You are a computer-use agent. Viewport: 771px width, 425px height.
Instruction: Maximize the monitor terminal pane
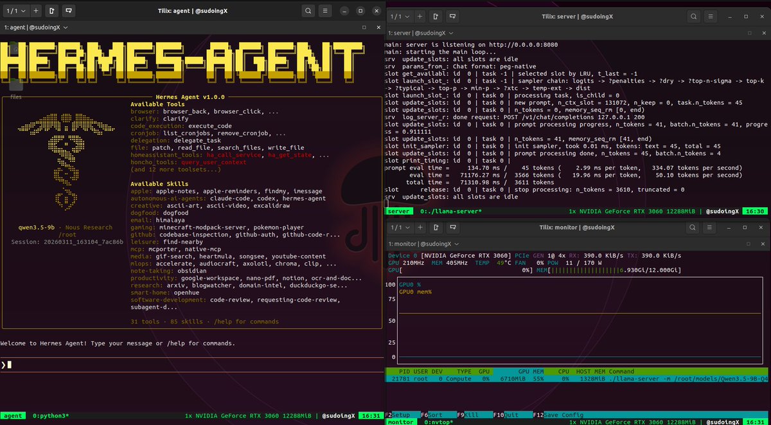(749, 244)
